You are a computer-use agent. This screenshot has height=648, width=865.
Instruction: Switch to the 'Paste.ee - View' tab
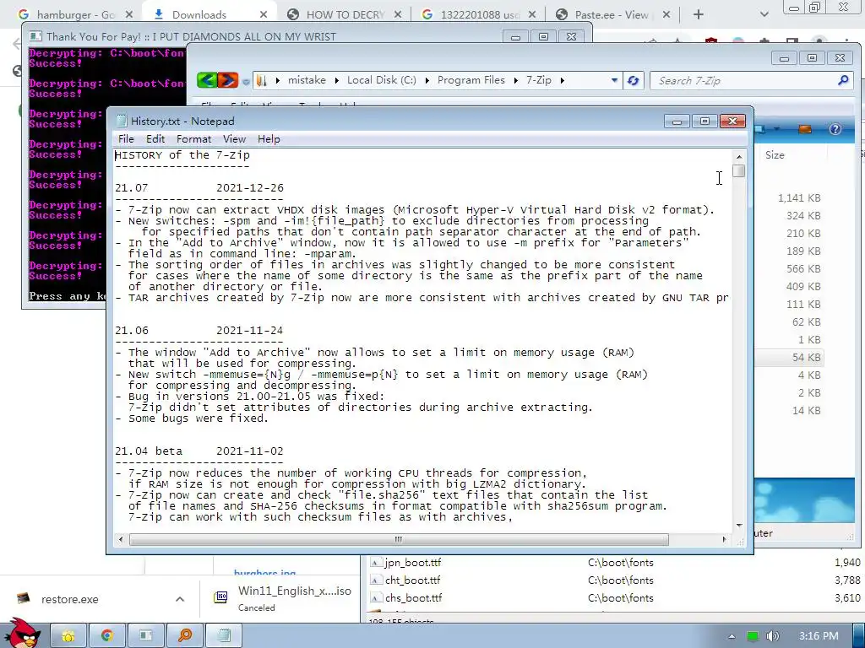[610, 15]
